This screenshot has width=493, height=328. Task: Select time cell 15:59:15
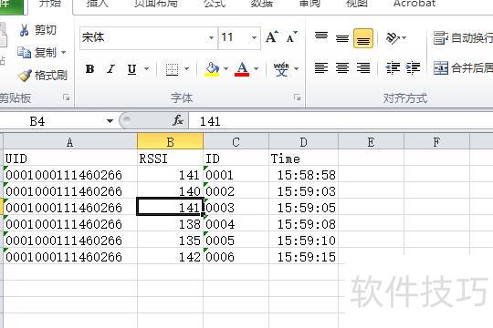click(303, 256)
